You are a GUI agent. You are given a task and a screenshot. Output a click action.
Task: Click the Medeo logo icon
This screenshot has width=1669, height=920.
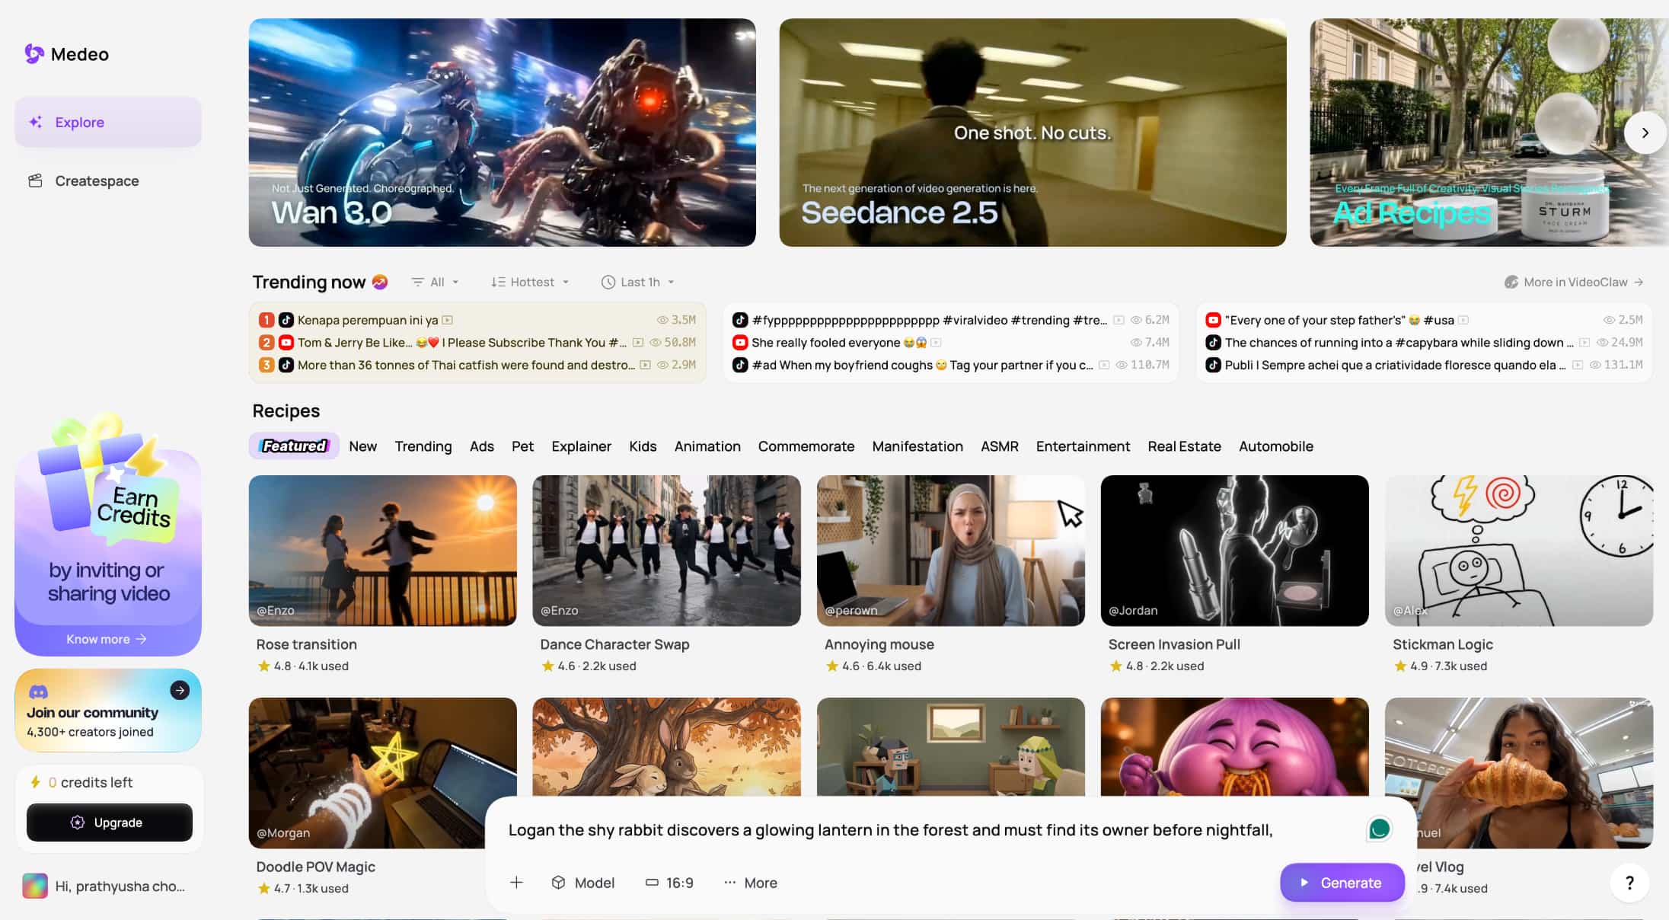point(34,54)
